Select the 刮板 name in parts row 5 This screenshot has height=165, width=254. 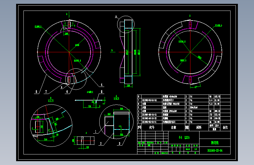165,107
